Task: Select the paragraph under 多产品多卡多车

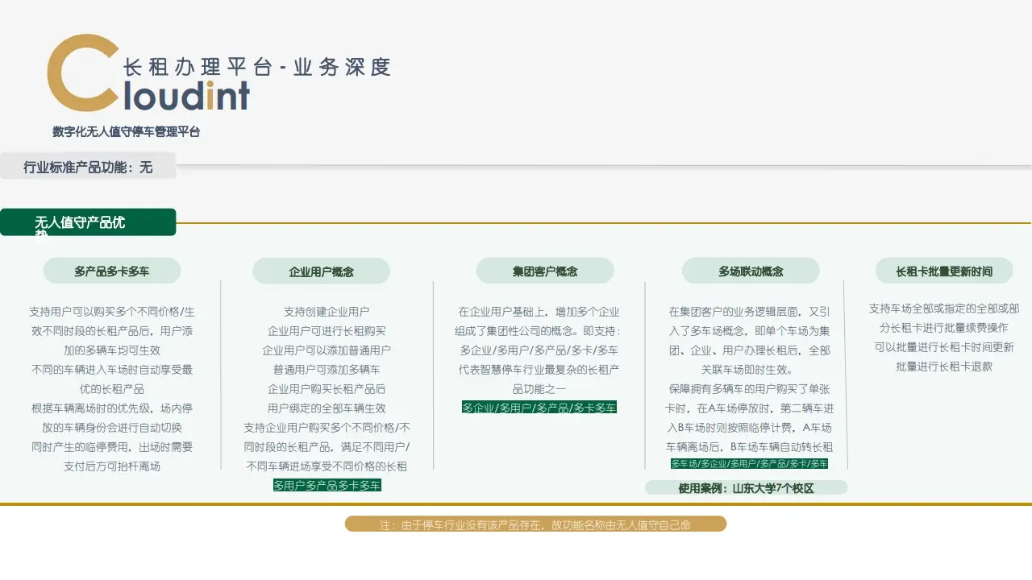Action: click(112, 389)
